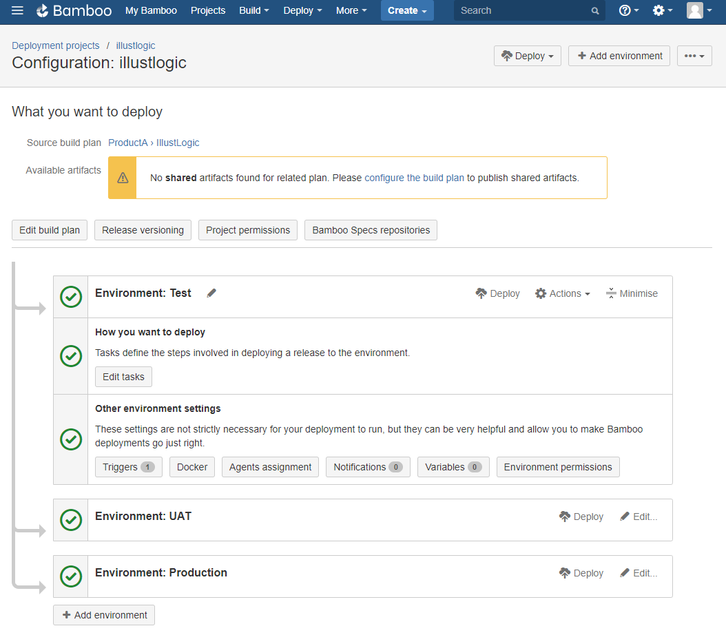Open ProductA source plan link

[128, 143]
